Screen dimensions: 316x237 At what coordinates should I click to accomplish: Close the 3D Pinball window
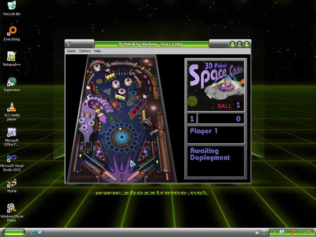tap(247, 44)
